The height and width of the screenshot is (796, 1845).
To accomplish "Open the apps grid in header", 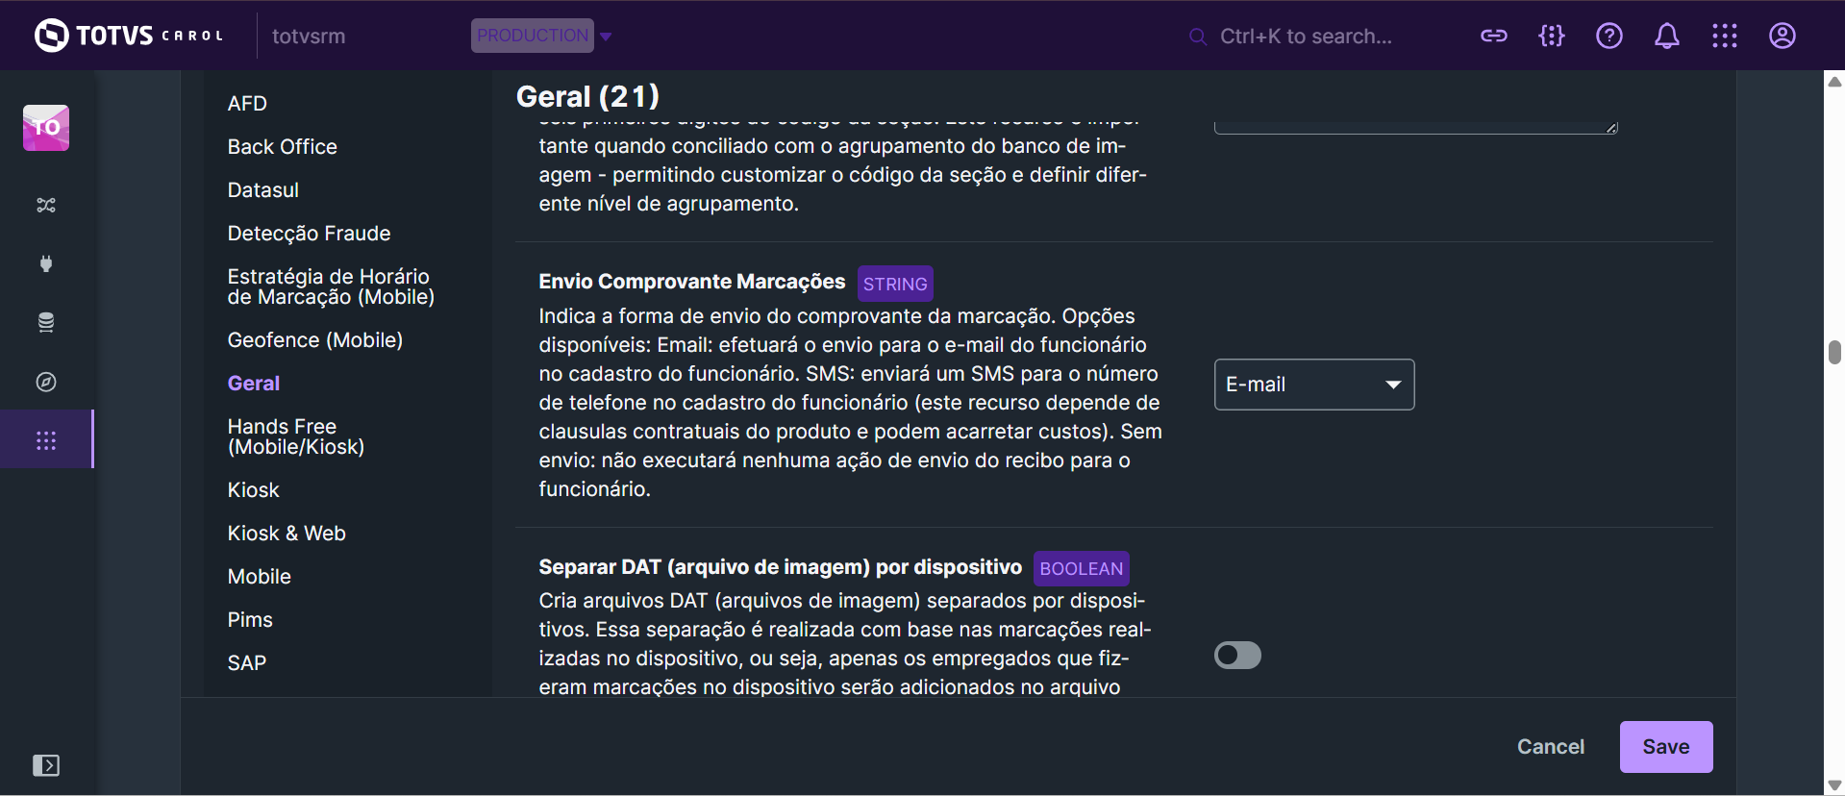I will pos(1724,37).
